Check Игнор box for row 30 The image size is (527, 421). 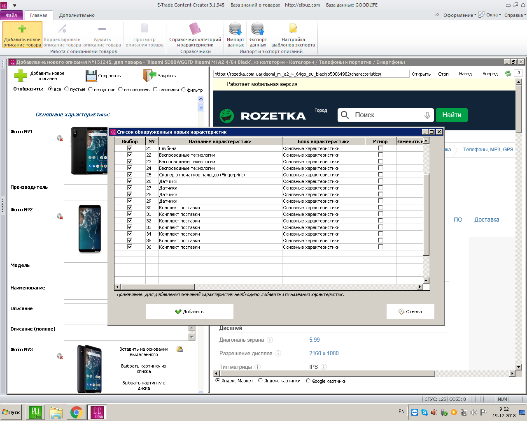[380, 207]
